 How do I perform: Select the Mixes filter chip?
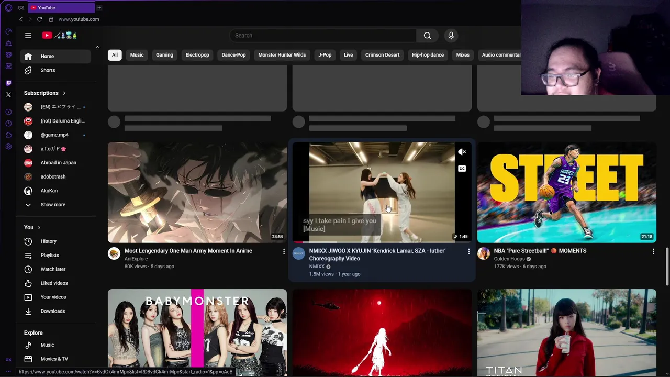[x=463, y=55]
